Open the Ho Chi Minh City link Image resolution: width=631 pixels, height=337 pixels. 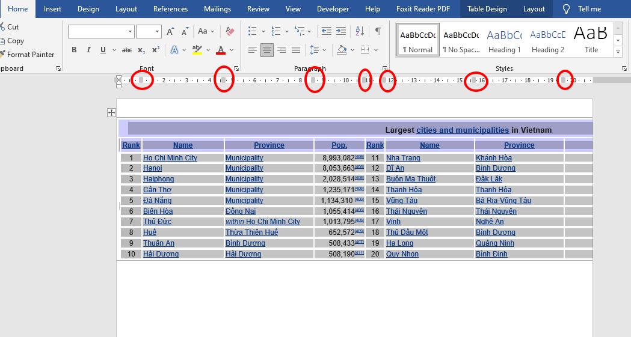tap(170, 158)
